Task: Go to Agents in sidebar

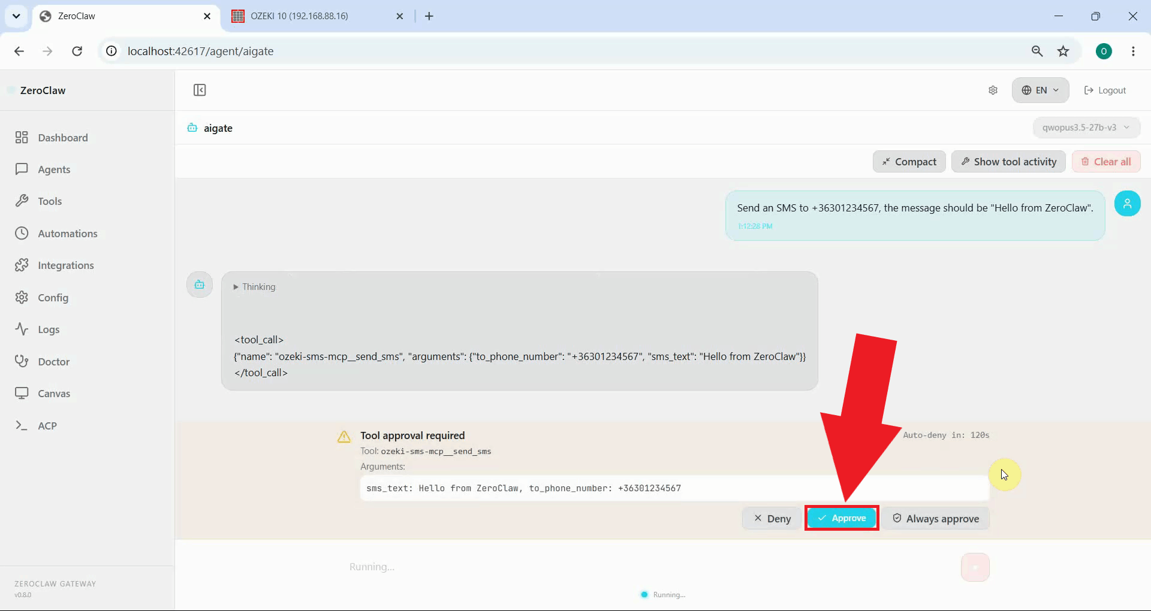Action: 54,170
